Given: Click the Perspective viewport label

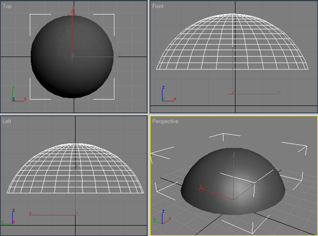Looking at the screenshot, I should 165,121.
